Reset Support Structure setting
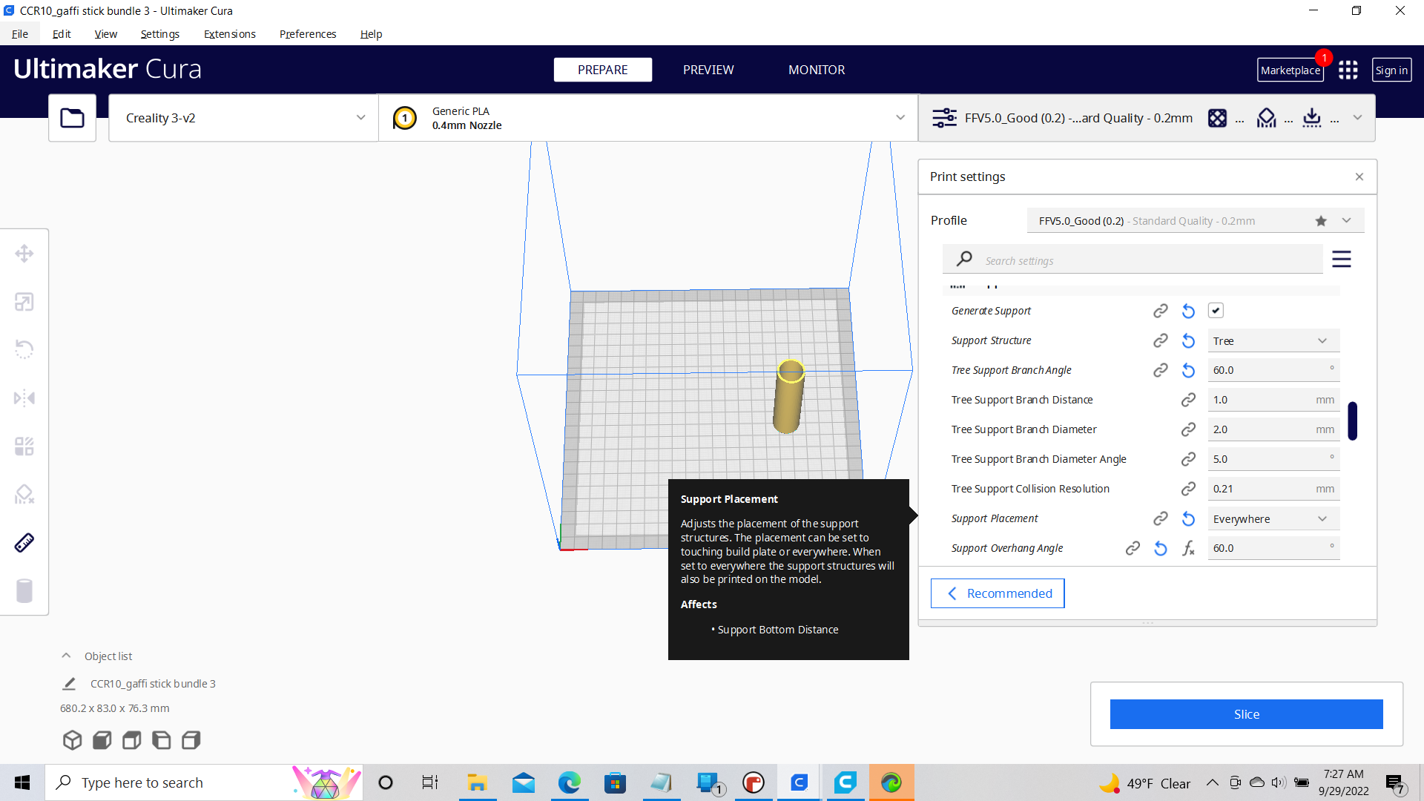The image size is (1424, 801). tap(1188, 340)
